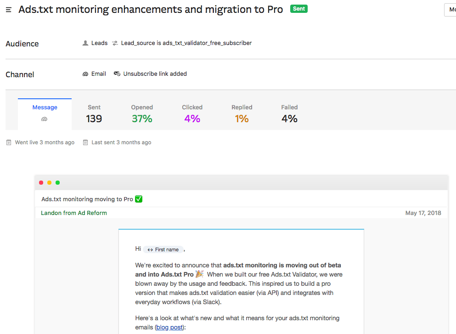Screen dimensions: 456x334
Task: View the Opened 37% tab
Action: [142, 113]
